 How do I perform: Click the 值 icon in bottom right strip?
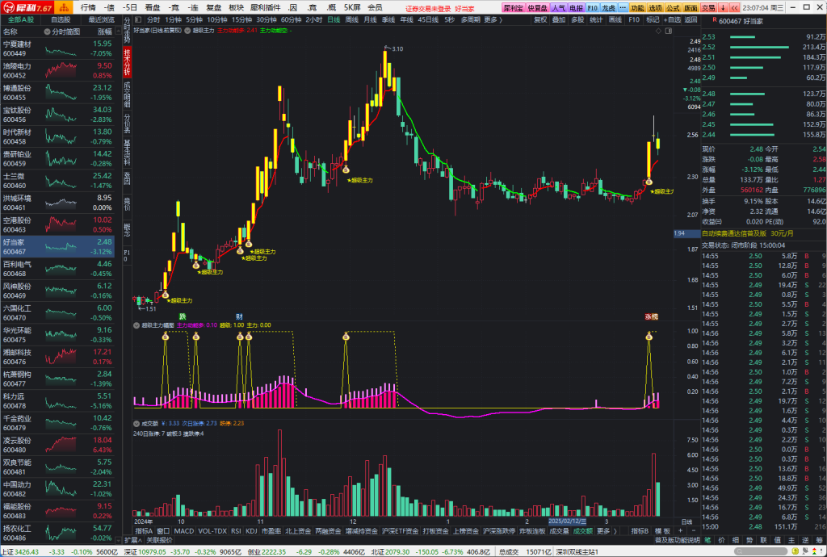tap(778, 541)
